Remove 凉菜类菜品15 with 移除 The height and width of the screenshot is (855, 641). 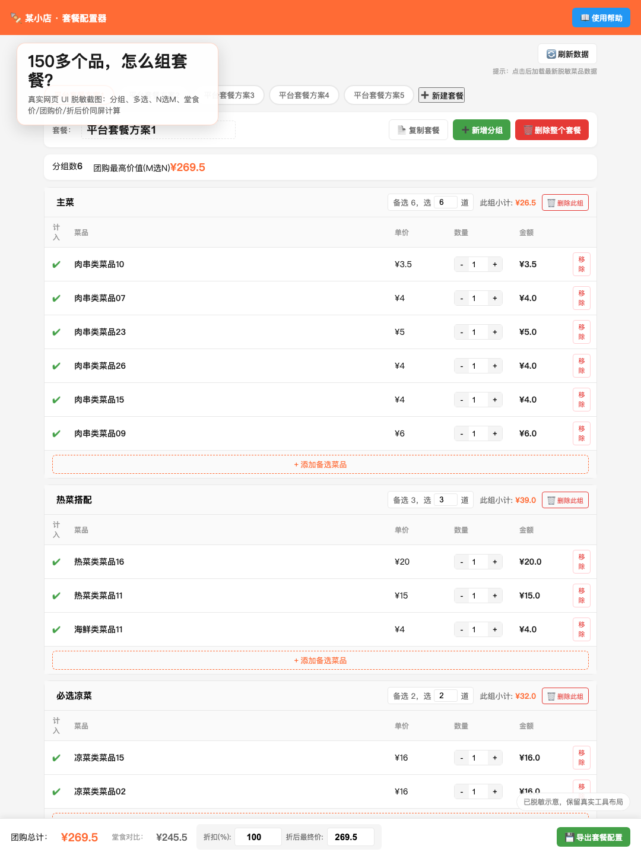point(582,758)
